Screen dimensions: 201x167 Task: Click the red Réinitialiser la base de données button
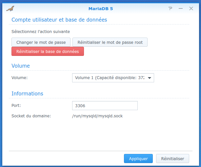(48, 51)
